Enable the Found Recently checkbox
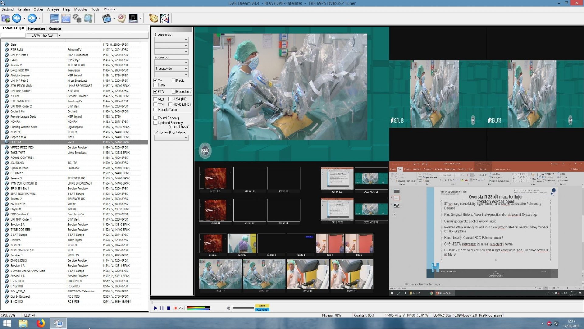The width and height of the screenshot is (584, 329). tap(155, 118)
